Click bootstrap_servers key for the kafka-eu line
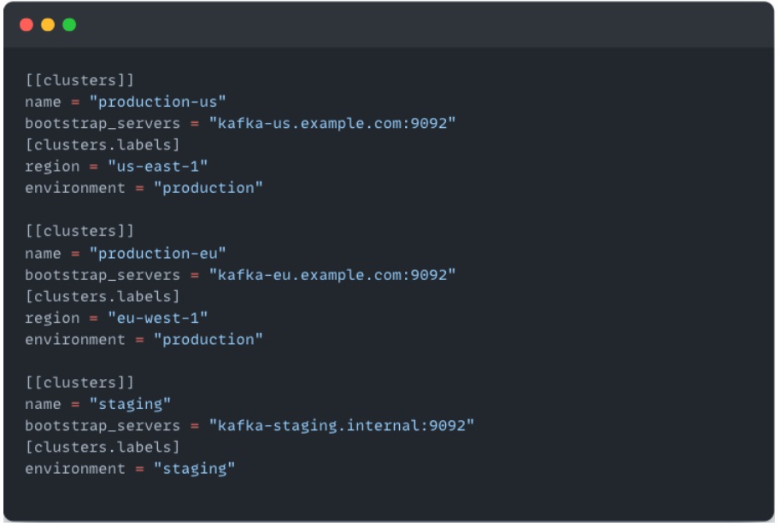This screenshot has height=526, width=781. [x=103, y=275]
